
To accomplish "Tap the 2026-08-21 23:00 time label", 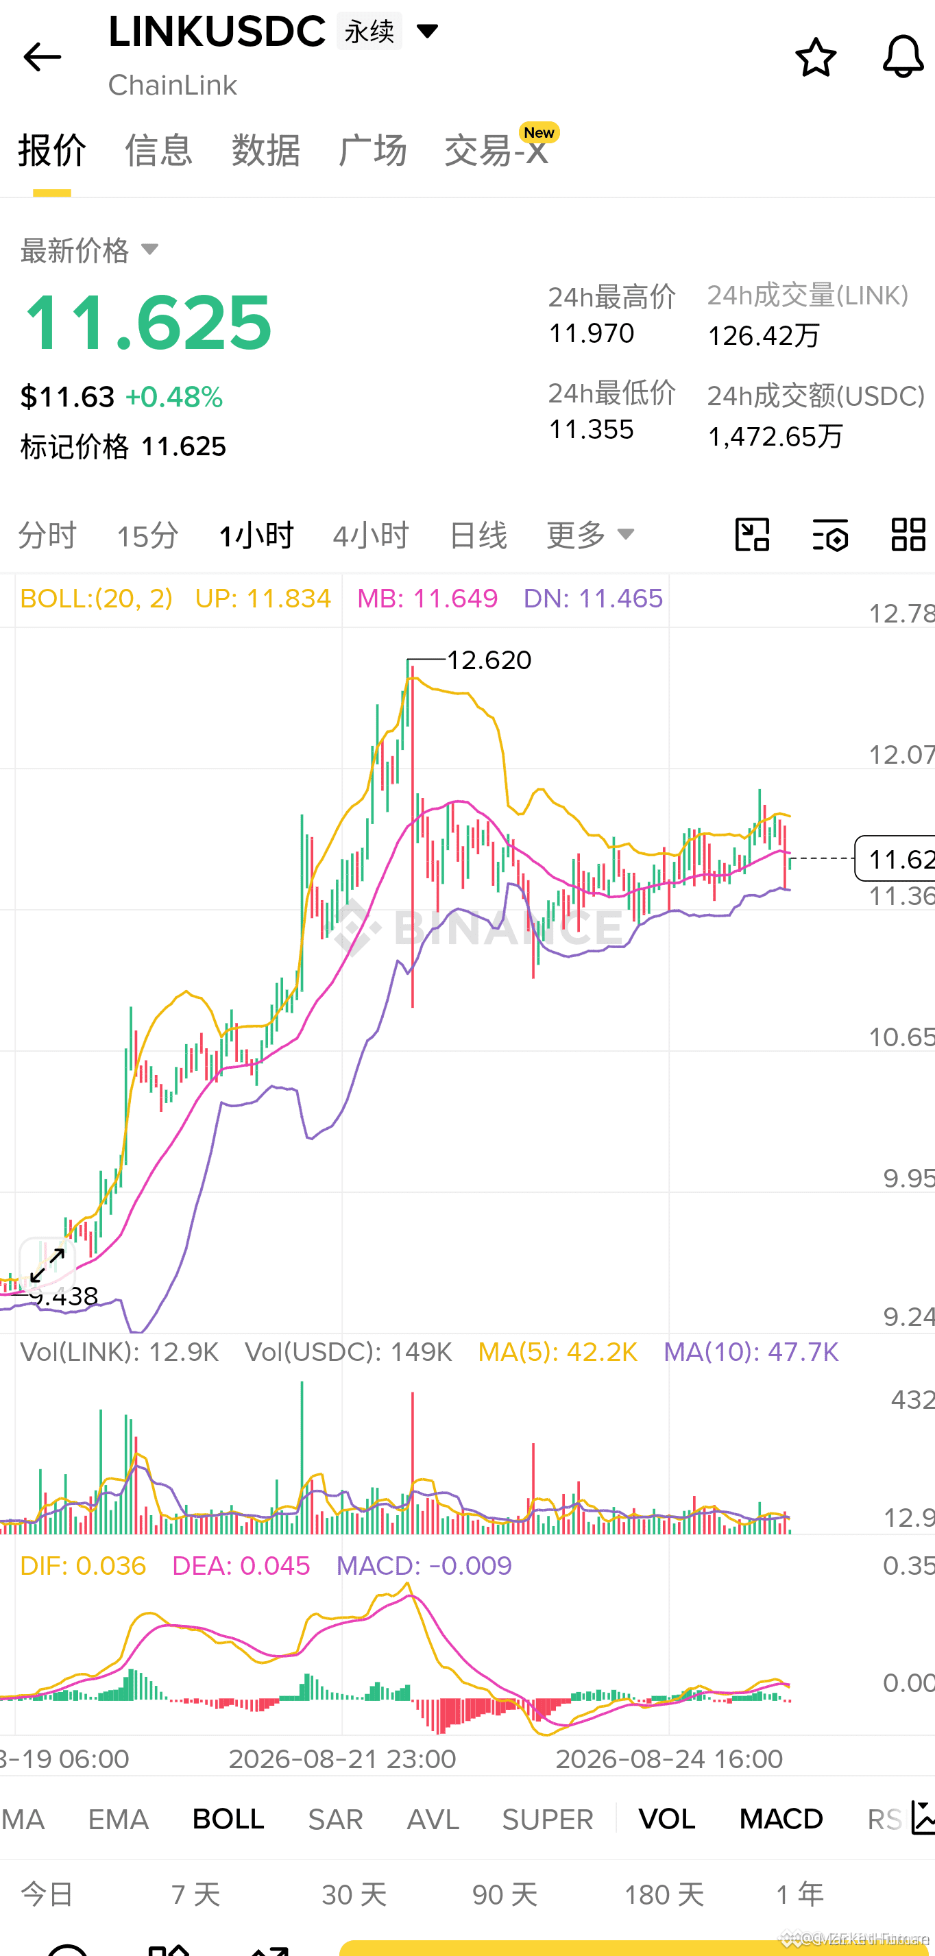I will [x=342, y=1759].
